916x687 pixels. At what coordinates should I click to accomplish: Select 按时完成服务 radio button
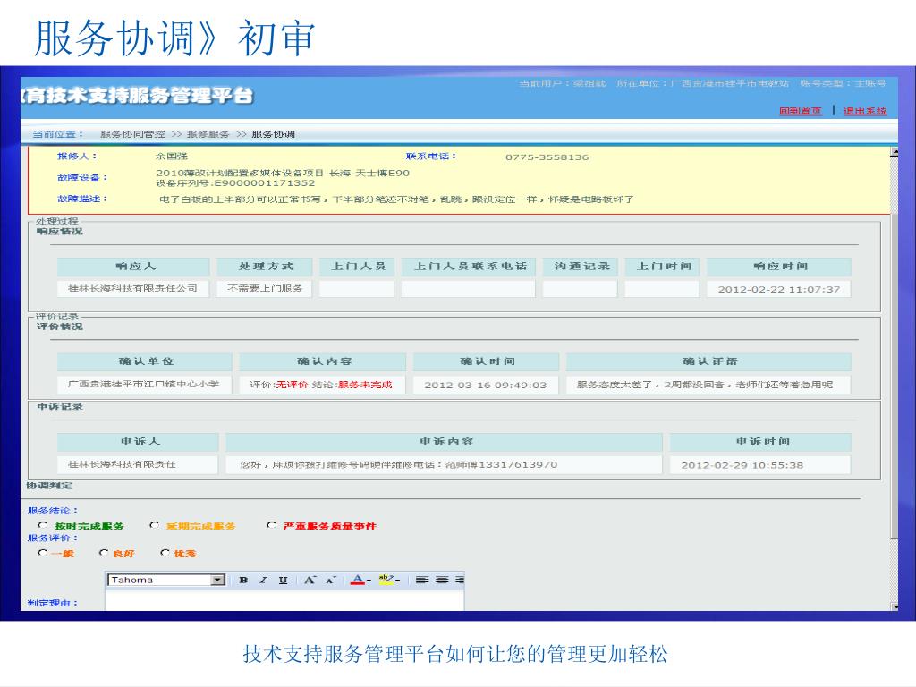pos(43,525)
